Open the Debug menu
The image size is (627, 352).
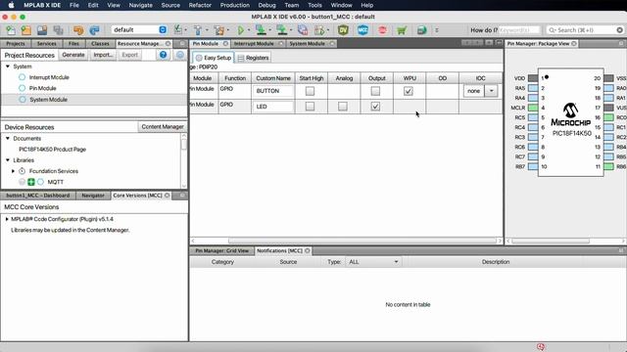tap(266, 5)
